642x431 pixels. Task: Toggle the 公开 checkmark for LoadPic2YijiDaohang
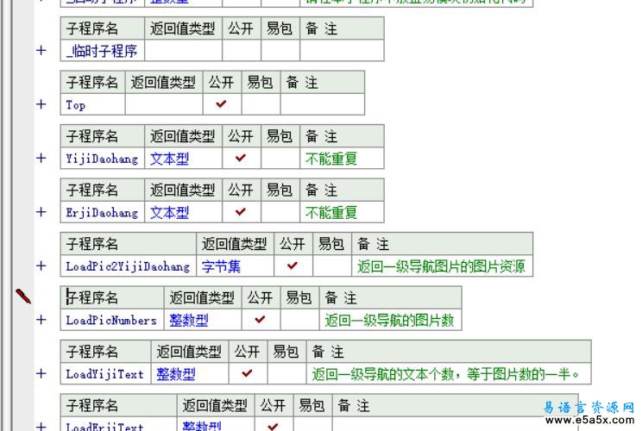click(x=293, y=265)
